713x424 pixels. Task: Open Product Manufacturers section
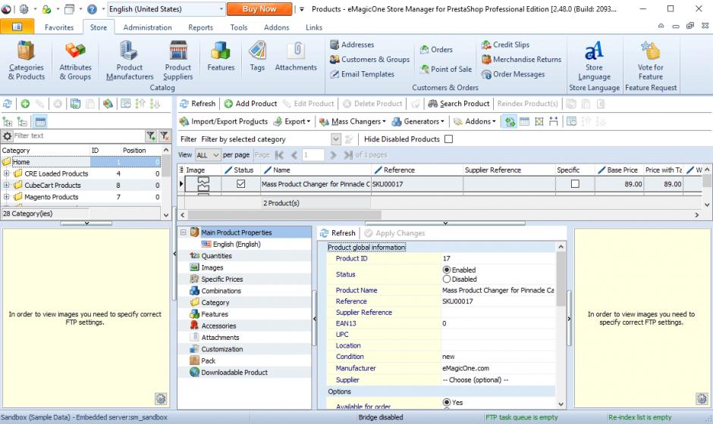point(130,61)
